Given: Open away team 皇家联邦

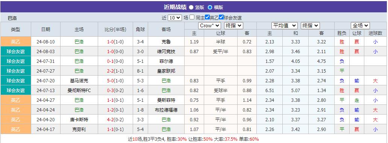Looking at the screenshot, I should coord(166,71).
